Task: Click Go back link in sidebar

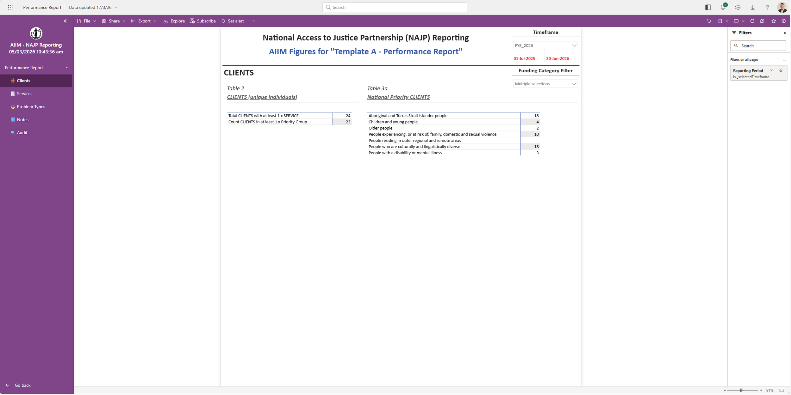Action: [22, 385]
